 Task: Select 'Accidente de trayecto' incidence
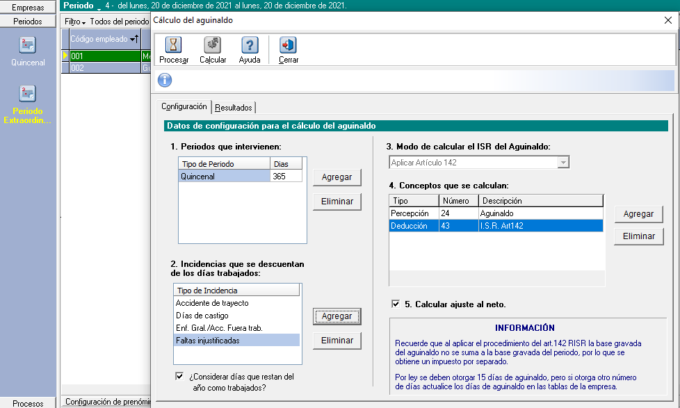tap(237, 303)
